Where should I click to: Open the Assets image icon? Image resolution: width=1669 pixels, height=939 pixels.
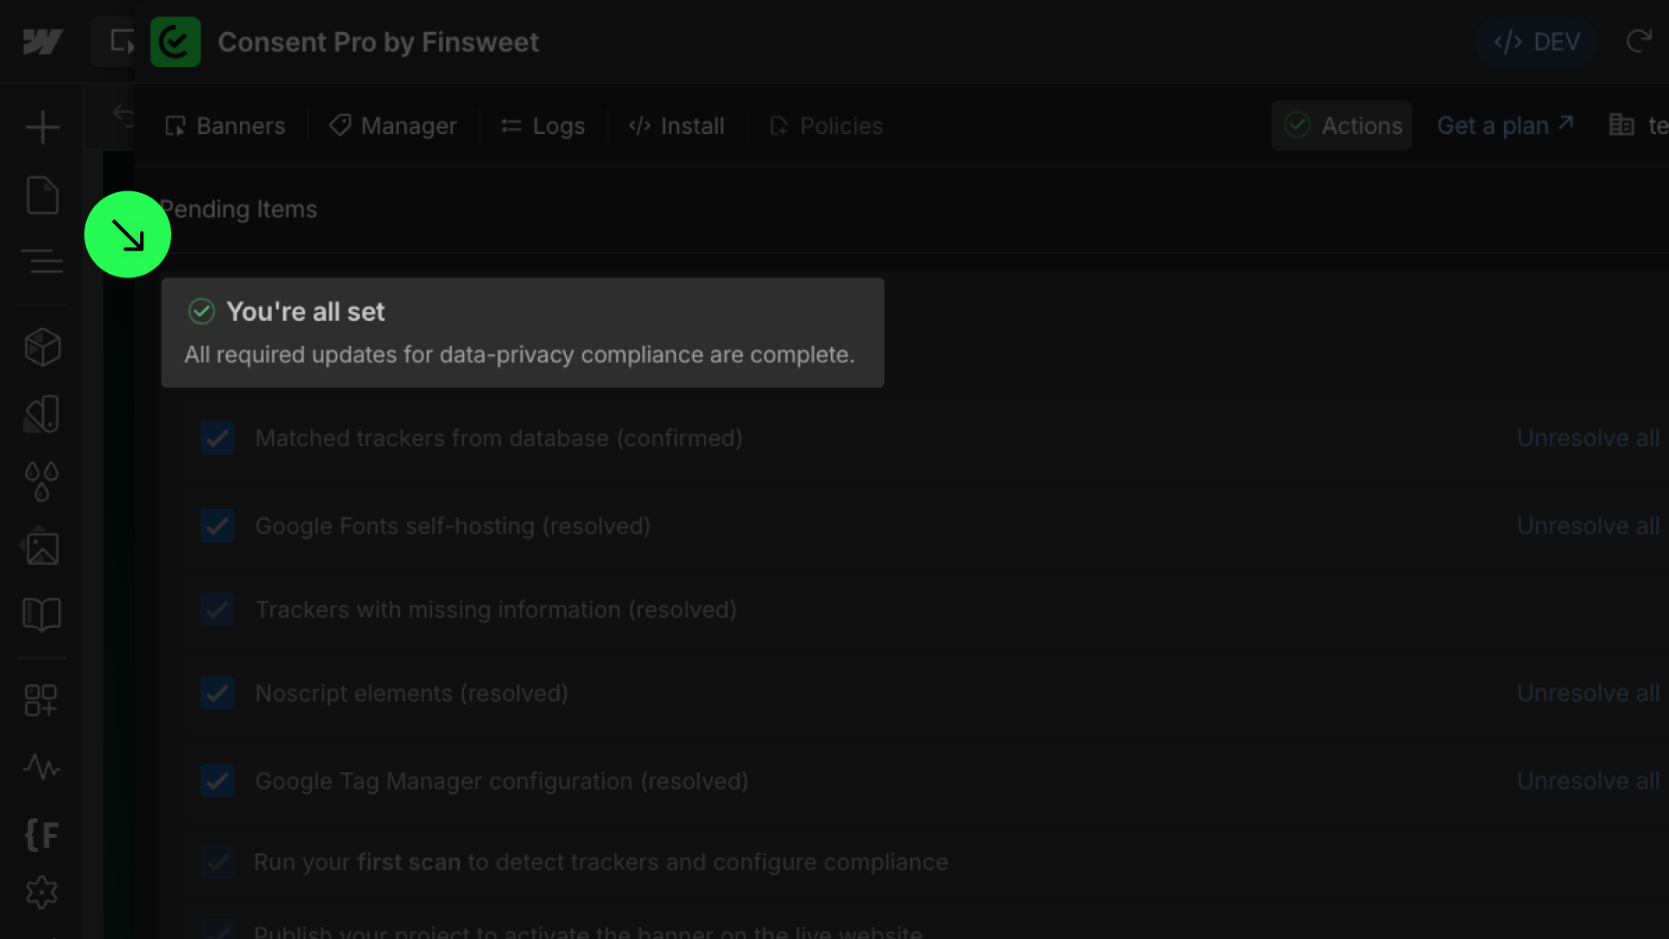(42, 548)
